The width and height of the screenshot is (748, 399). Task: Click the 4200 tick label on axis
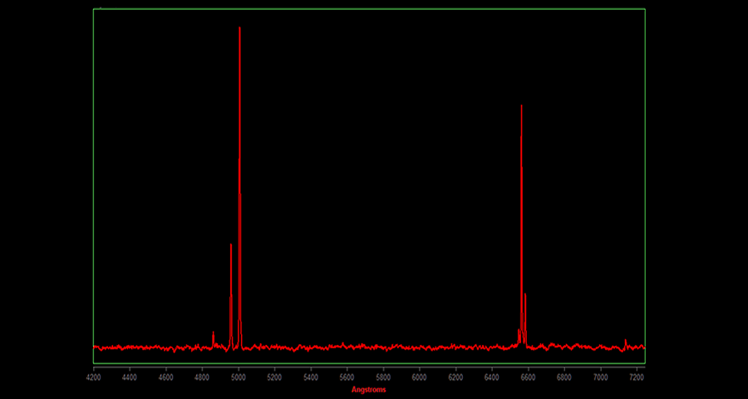click(x=93, y=377)
